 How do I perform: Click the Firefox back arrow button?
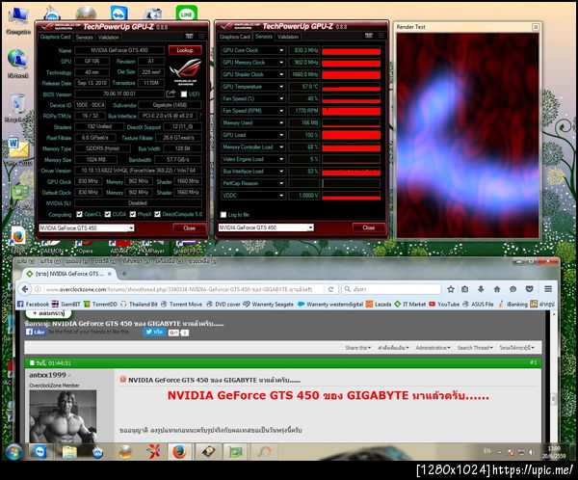click(25, 289)
